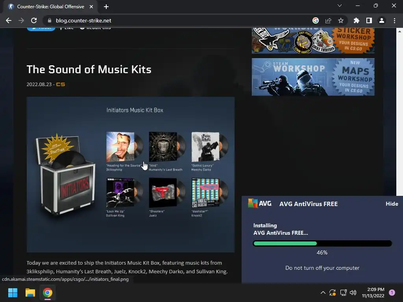Screen dimensions: 403x302
Task: Open the Google icon in address bar
Action: point(315,20)
